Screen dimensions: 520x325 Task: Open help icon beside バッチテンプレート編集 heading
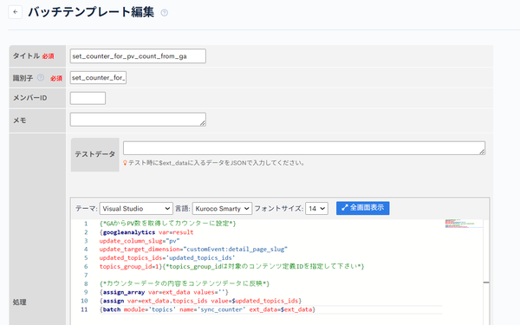(164, 13)
